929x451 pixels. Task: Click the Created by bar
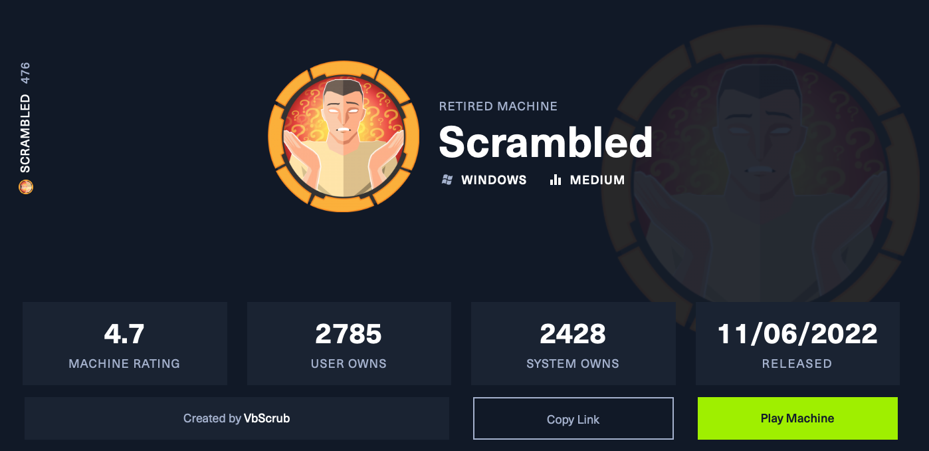237,418
